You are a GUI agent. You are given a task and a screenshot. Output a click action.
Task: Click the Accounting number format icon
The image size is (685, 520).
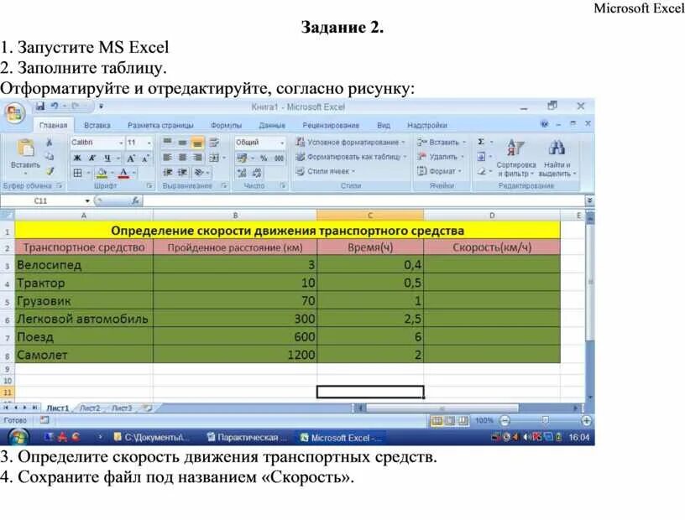(x=242, y=158)
